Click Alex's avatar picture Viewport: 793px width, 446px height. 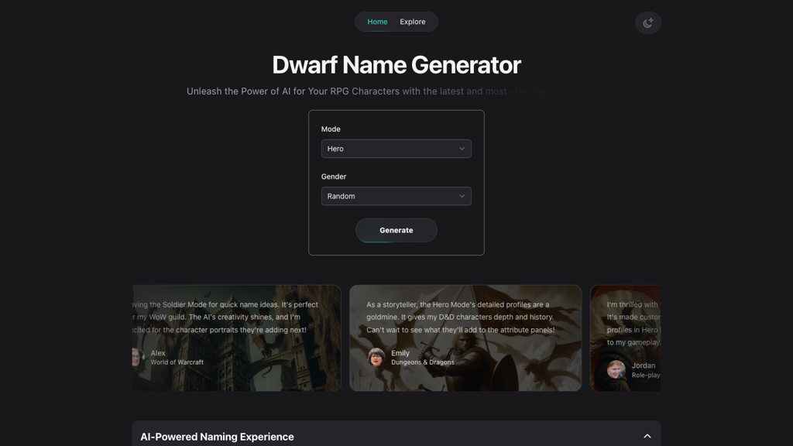pos(137,357)
